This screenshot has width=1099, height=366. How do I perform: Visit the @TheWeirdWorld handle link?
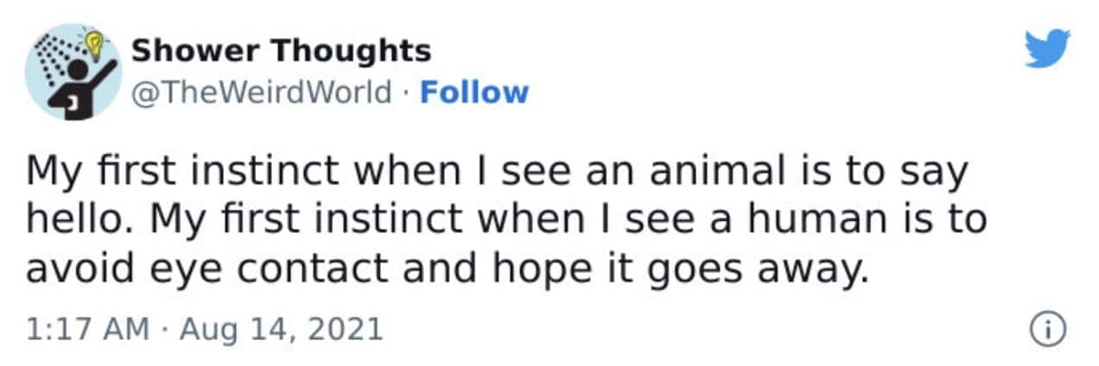[262, 91]
